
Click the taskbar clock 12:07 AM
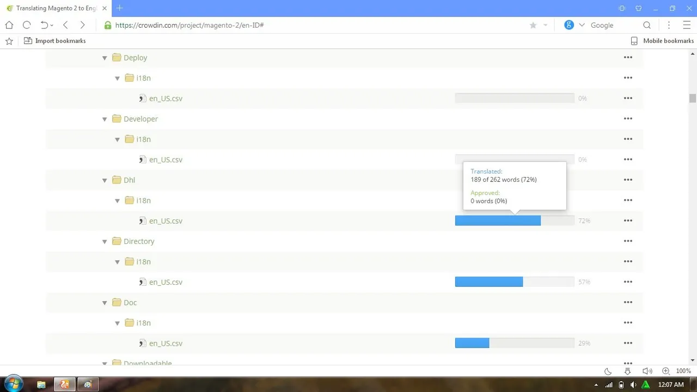(671, 384)
